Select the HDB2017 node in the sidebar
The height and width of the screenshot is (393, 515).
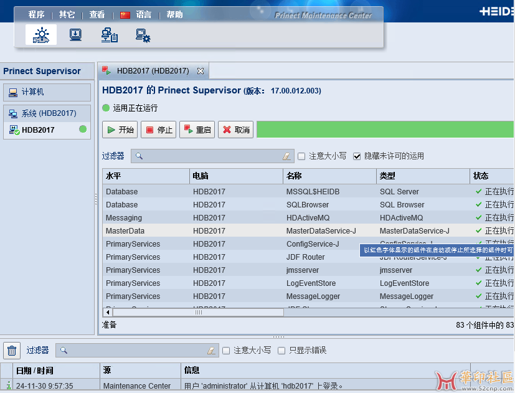[x=47, y=130]
